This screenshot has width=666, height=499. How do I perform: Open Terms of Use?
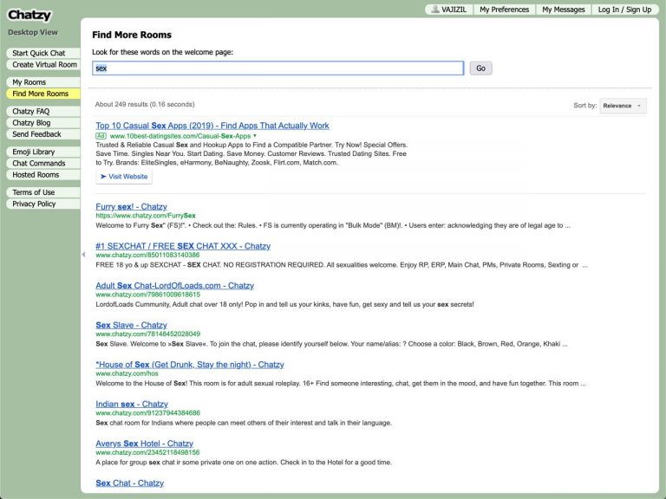[x=43, y=192]
